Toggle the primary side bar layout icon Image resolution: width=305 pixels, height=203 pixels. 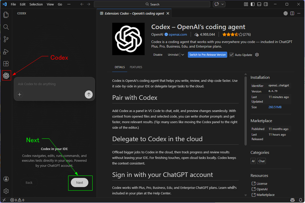pyautogui.click(x=253, y=4)
